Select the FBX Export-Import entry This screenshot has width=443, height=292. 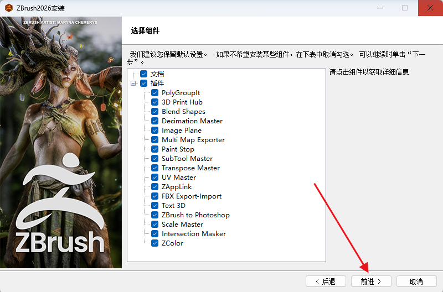coord(191,196)
